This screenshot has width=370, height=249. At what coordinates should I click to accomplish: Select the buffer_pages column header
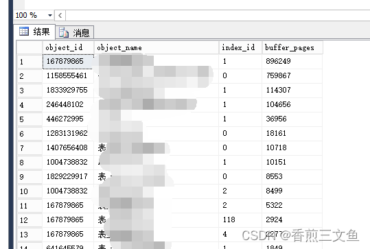point(292,47)
